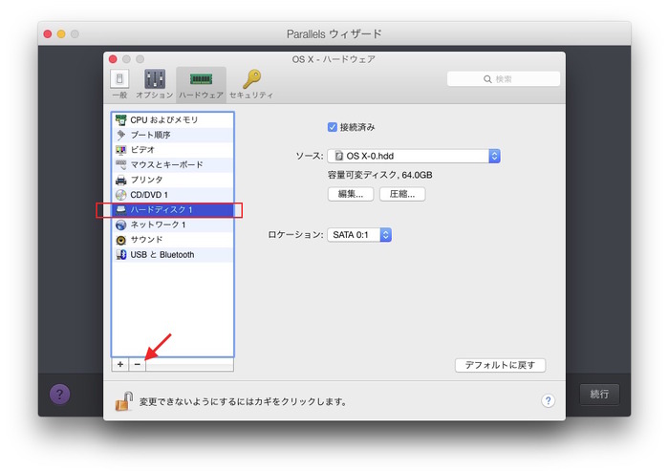This screenshot has width=669, height=471.
Task: Click the padlock icon to lock changes
Action: pos(124,401)
